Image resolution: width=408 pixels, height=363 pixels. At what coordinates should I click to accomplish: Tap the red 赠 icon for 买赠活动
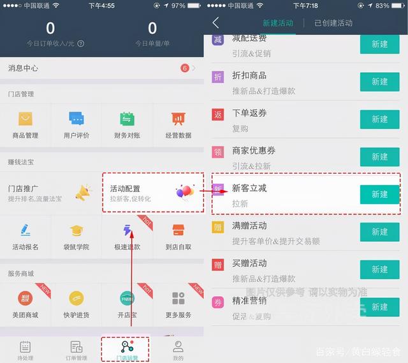[x=218, y=265]
